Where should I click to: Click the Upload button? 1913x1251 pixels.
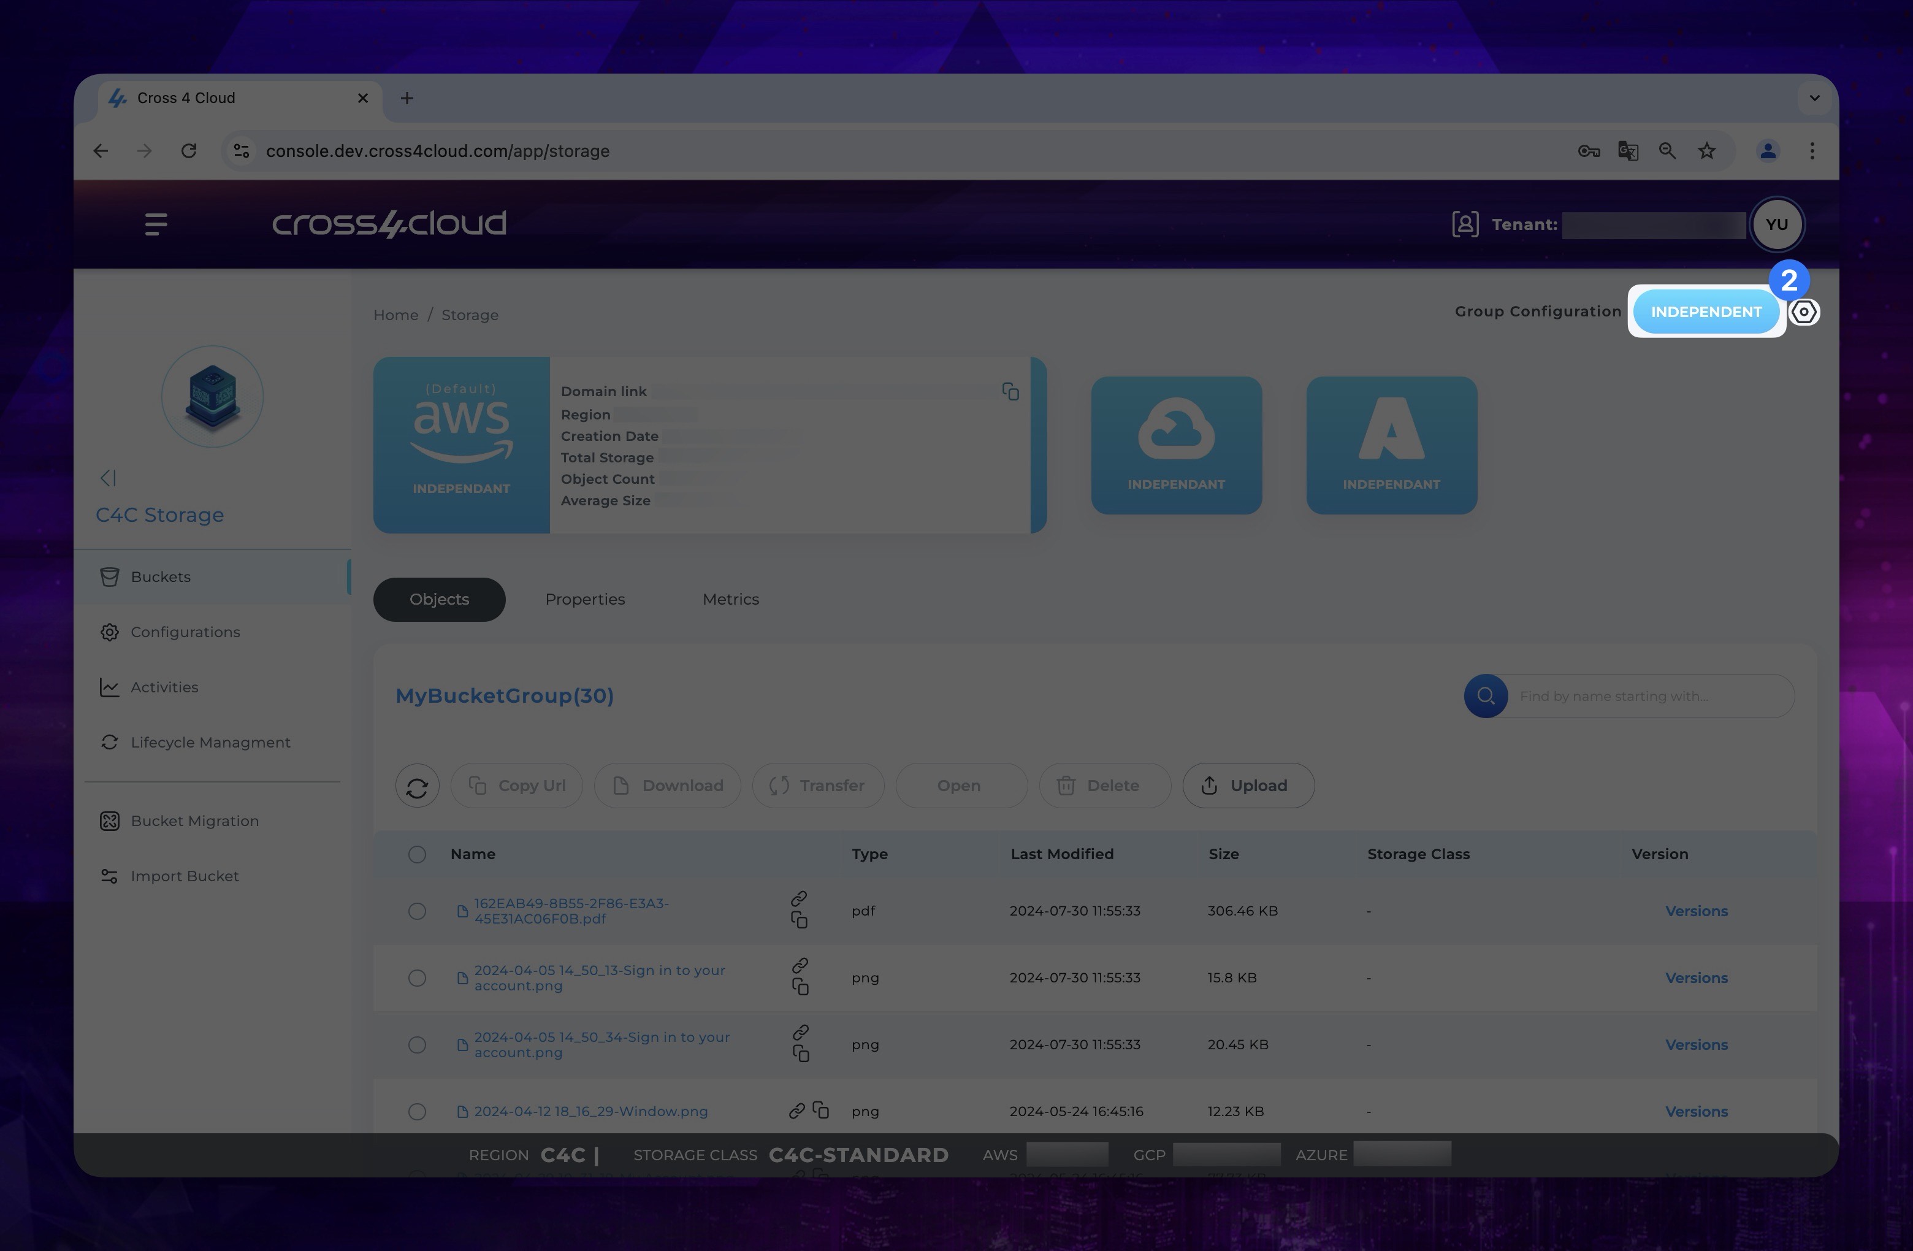1248,786
